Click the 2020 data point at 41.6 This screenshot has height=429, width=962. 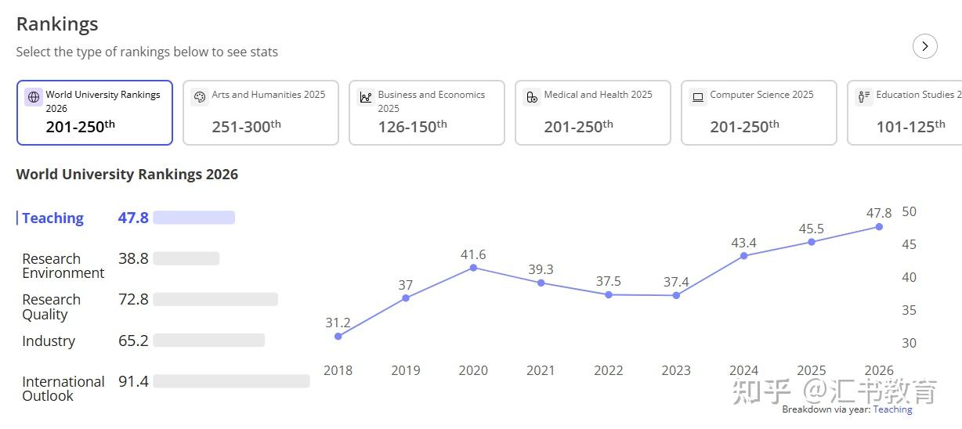pyautogui.click(x=473, y=268)
